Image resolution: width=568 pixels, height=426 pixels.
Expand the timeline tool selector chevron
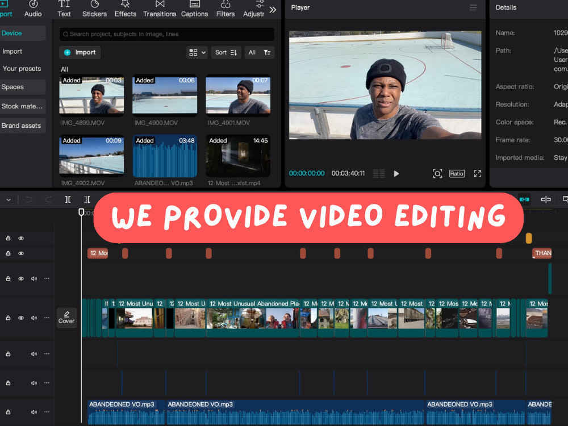pyautogui.click(x=9, y=199)
